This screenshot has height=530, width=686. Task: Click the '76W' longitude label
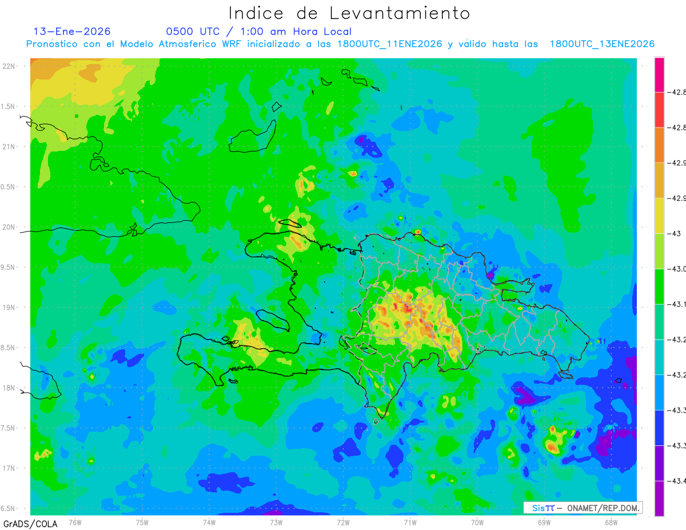point(75,522)
